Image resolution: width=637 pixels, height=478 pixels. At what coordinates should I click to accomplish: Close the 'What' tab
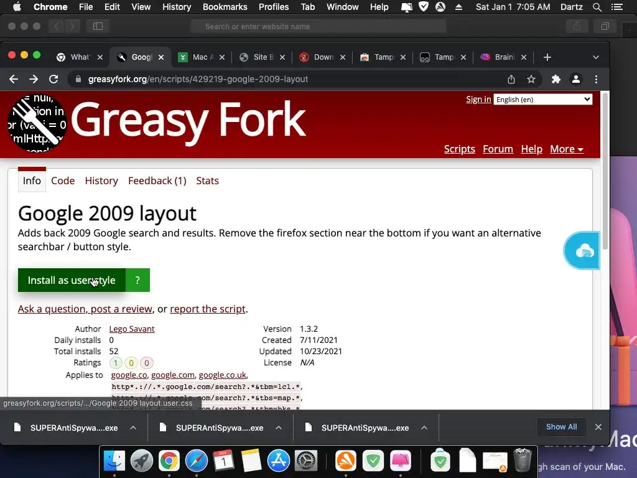tap(100, 57)
